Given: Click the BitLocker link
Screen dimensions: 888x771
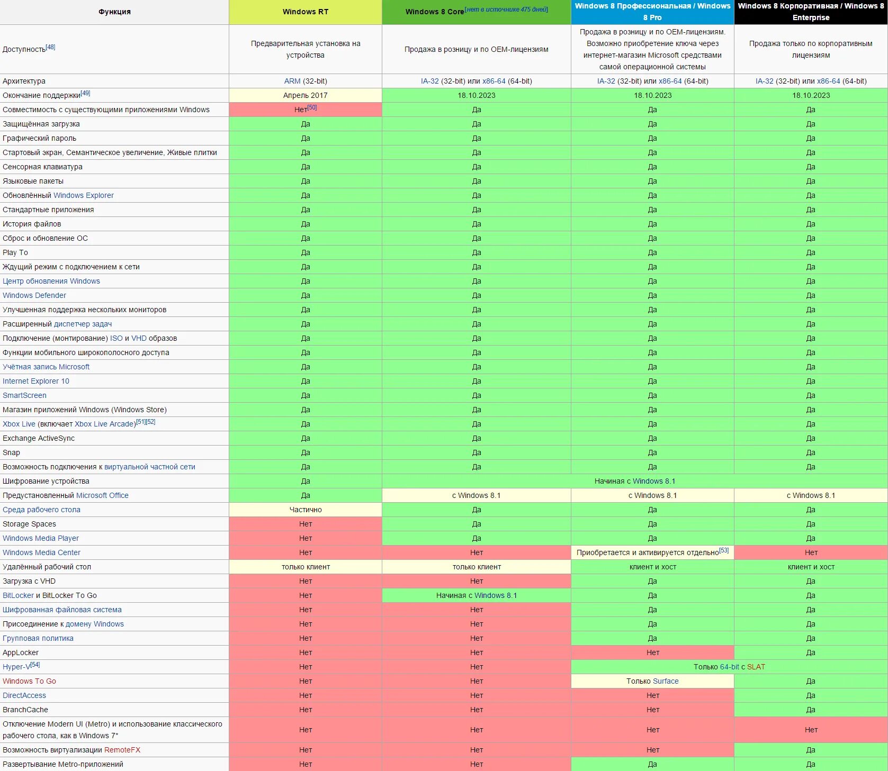Looking at the screenshot, I should click(18, 595).
